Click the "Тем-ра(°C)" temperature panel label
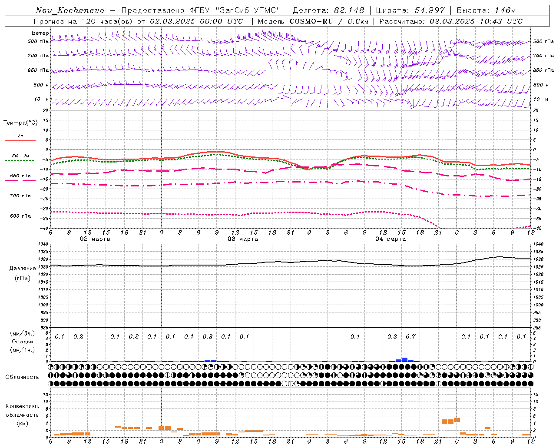Viewport: 556px width, 445px height. tap(20, 123)
